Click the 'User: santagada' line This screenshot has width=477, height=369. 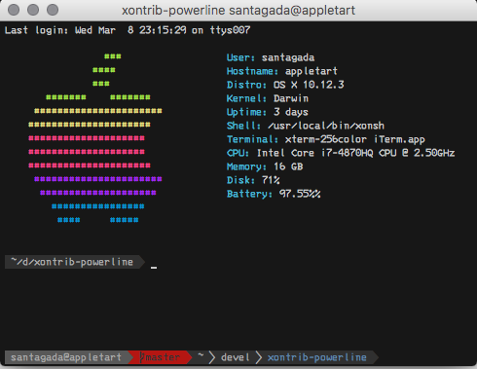(x=271, y=57)
